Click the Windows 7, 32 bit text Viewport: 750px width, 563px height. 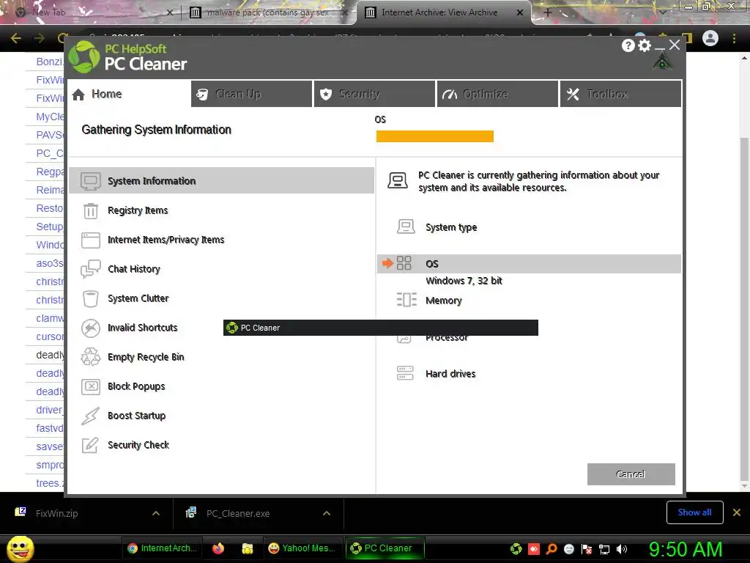[464, 281]
